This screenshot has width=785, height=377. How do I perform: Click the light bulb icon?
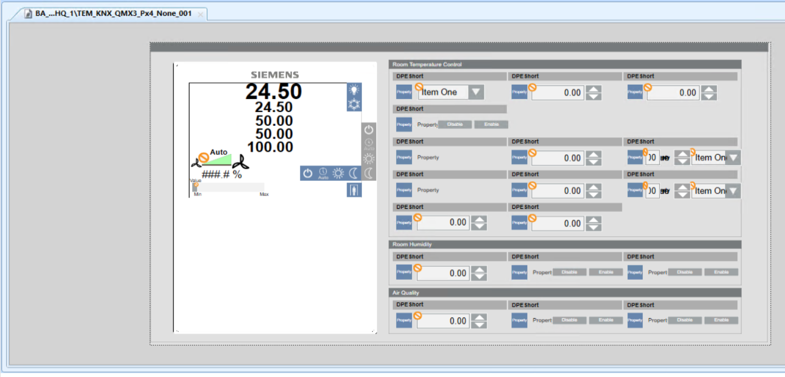pos(354,90)
